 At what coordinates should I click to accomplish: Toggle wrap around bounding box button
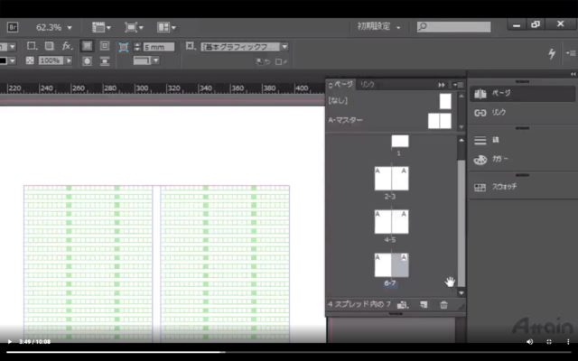coord(105,46)
